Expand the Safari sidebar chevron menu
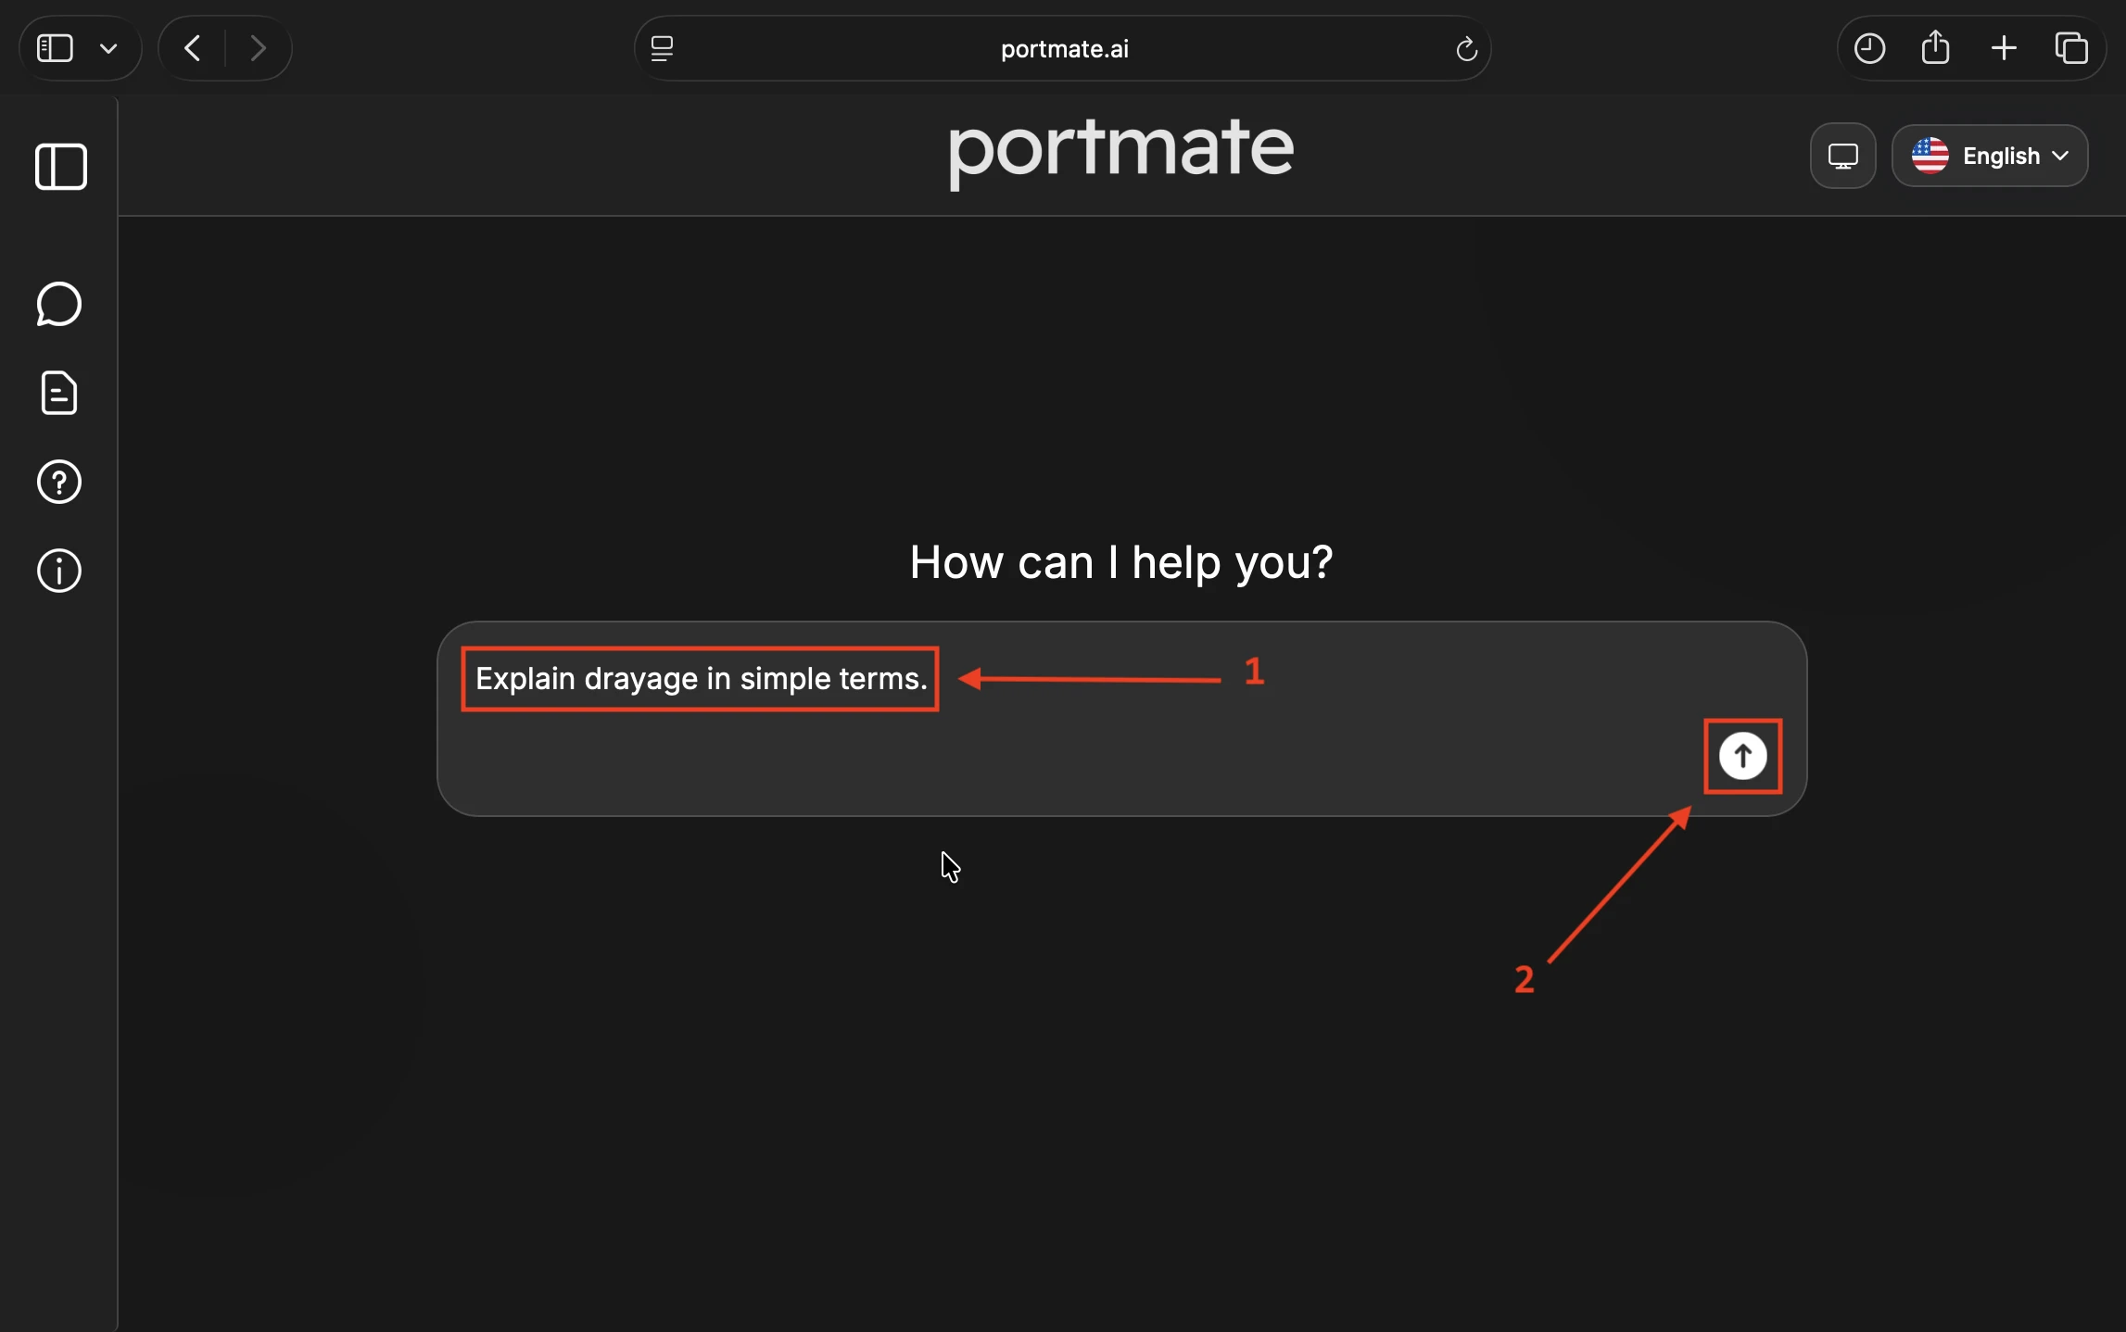 (108, 48)
